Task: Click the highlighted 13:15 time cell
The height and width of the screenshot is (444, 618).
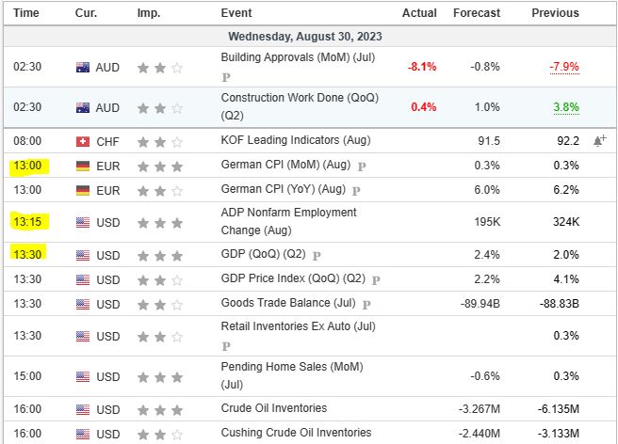Action: [26, 223]
